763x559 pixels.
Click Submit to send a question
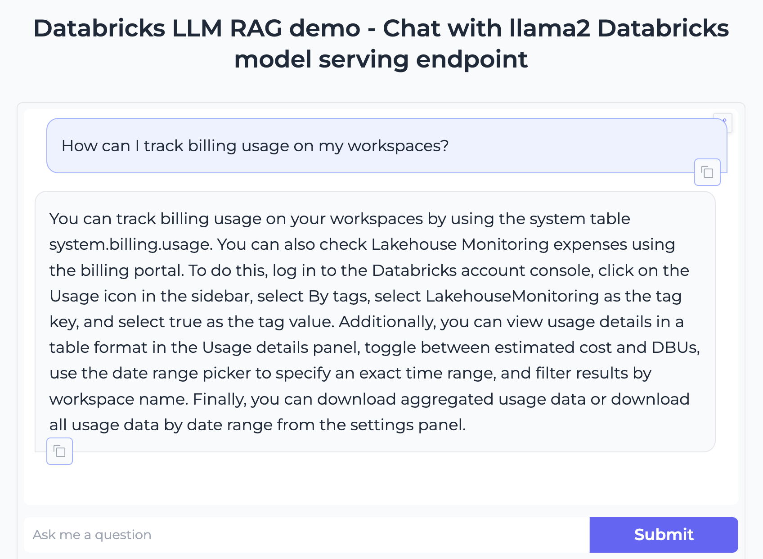point(663,535)
